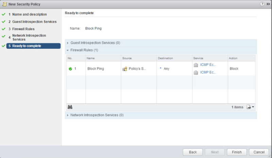Collapse the Firewall Rules section

point(68,50)
